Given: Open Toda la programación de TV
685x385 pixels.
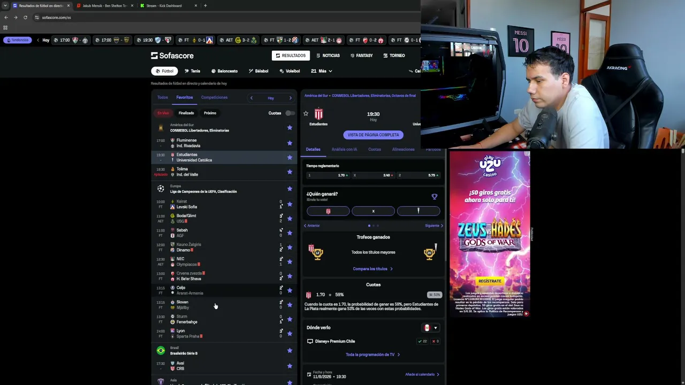Looking at the screenshot, I should 372,355.
